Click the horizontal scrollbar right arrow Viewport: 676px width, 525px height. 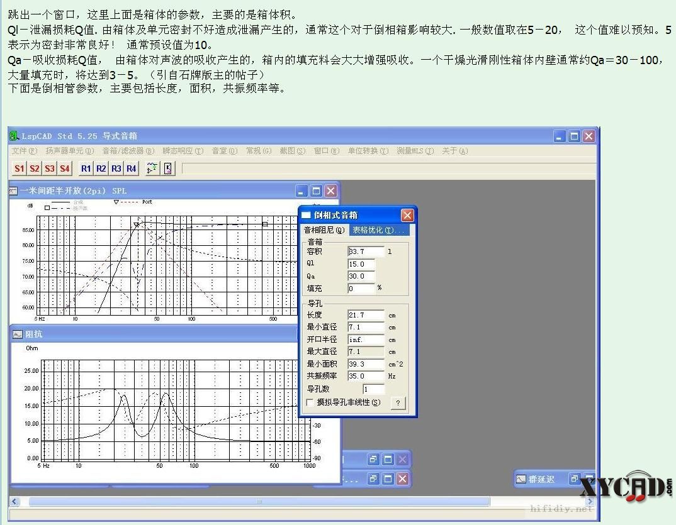coord(590,501)
